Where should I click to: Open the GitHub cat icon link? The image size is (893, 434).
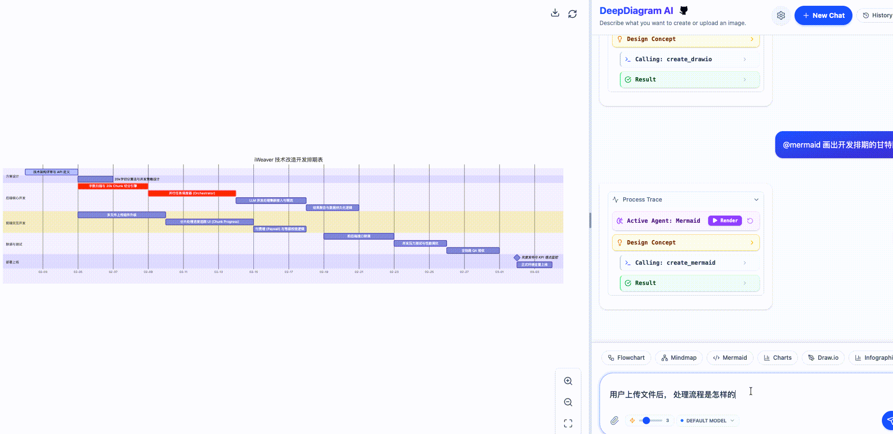(x=684, y=11)
